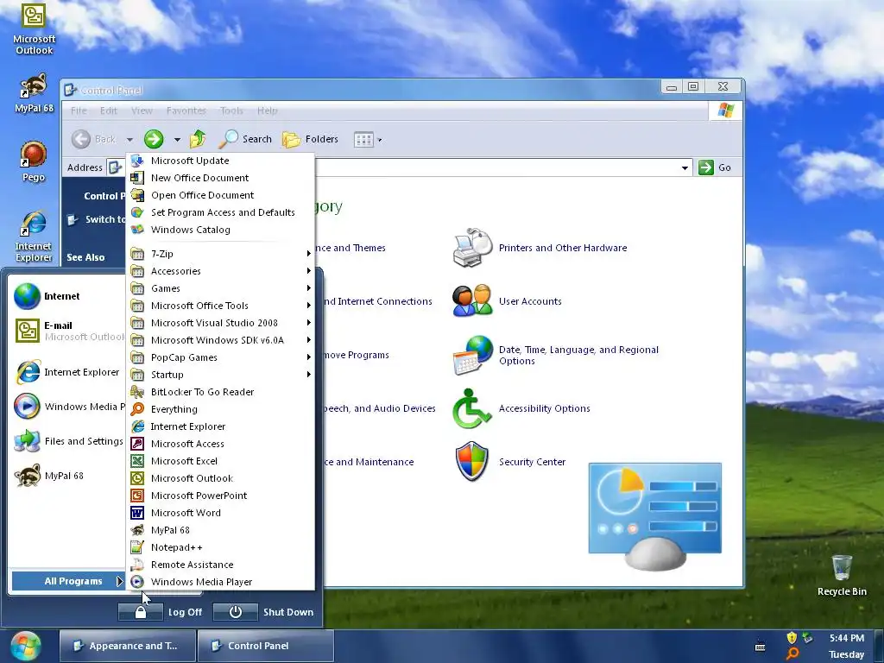
Task: Click the clock showing 5:44 PM
Action: click(846, 638)
